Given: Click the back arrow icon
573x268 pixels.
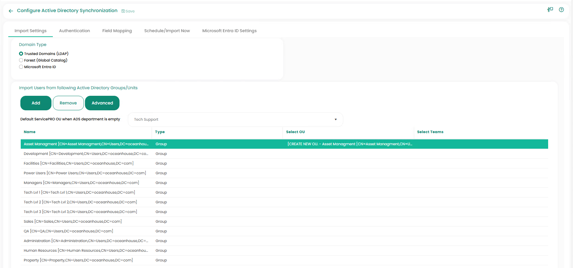Looking at the screenshot, I should (x=11, y=11).
